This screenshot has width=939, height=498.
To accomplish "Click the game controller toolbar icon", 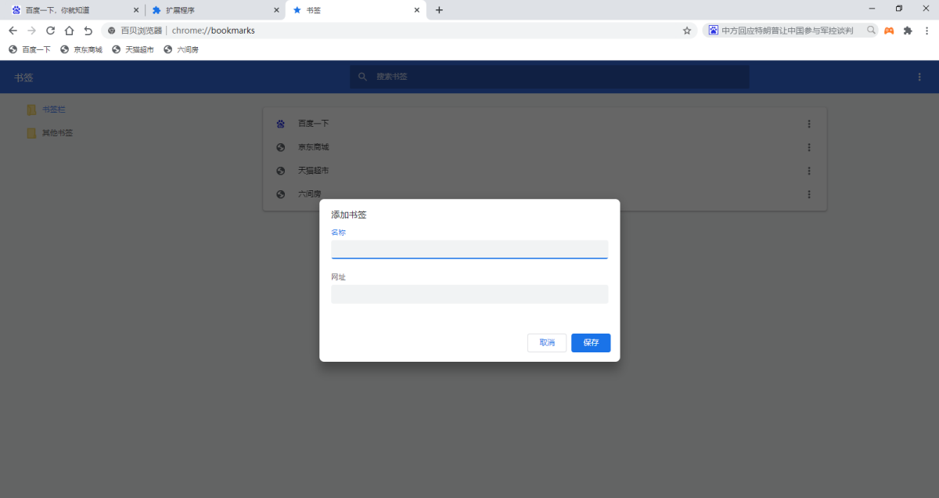I will pos(889,31).
